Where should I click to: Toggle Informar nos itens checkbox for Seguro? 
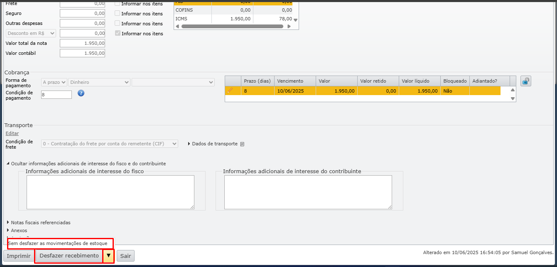coord(118,13)
